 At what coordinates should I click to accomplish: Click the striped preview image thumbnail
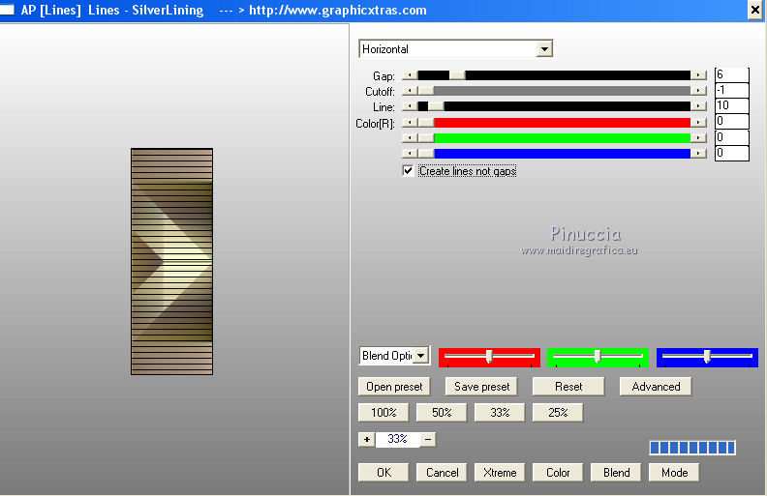tap(171, 262)
